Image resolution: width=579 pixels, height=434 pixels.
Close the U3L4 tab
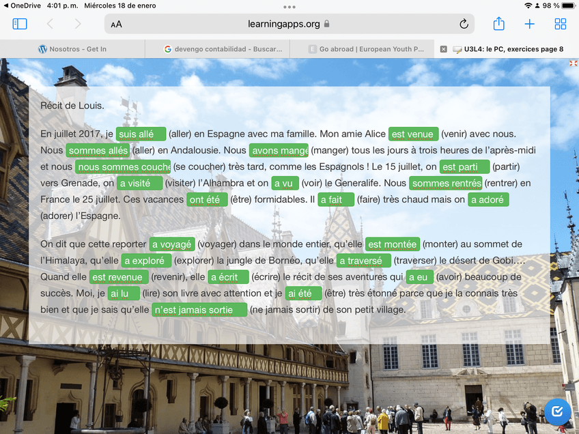click(x=444, y=49)
